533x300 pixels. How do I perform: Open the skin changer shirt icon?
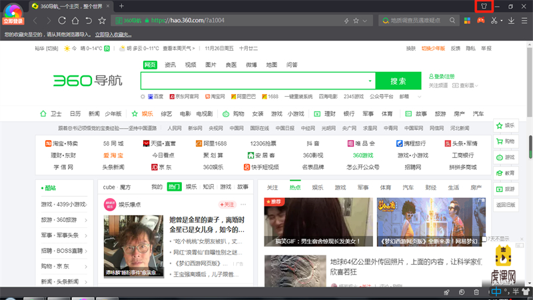484,6
